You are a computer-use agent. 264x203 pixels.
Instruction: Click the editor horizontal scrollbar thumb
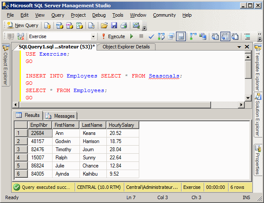pos(115,105)
